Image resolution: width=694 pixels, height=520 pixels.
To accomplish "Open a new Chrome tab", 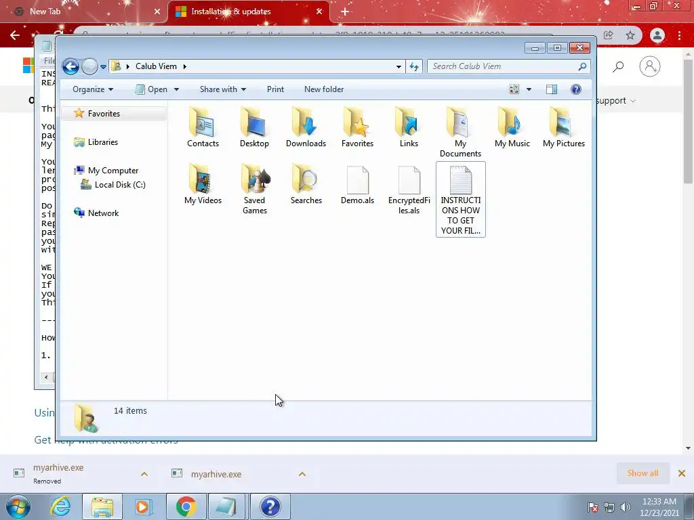I will (345, 12).
